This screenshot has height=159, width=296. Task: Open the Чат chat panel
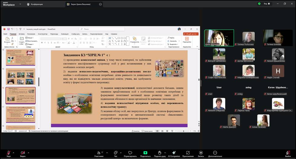pyautogui.click(x=115, y=153)
